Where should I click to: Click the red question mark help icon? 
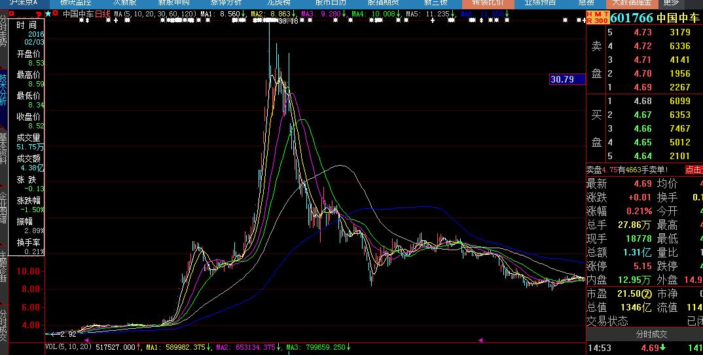[x=39, y=14]
